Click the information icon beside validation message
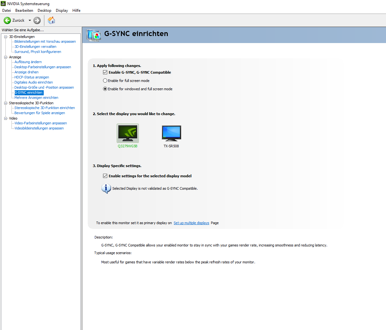 (x=106, y=188)
